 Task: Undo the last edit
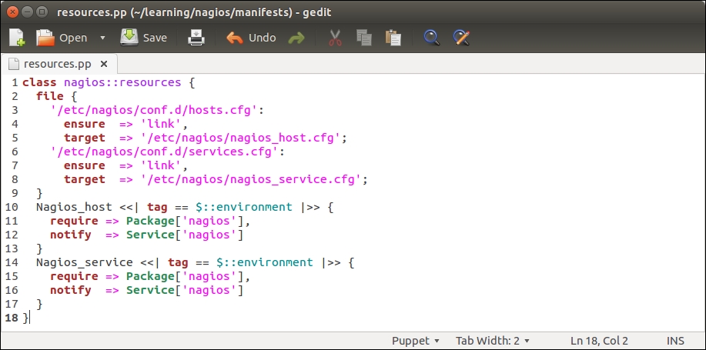251,38
